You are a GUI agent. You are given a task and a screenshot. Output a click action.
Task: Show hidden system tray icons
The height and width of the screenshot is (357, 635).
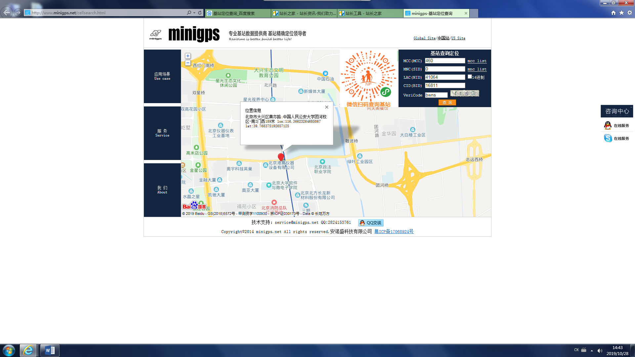click(592, 350)
